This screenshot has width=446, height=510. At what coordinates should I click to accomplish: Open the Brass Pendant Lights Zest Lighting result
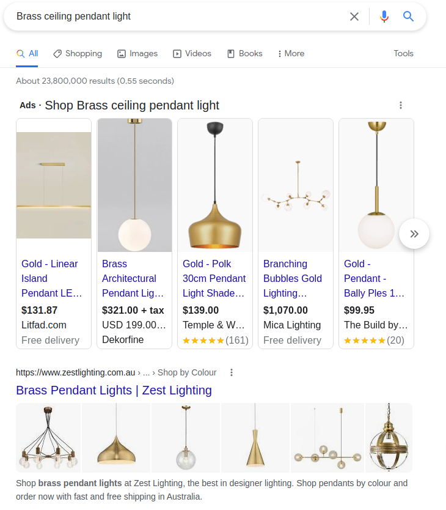(x=114, y=390)
